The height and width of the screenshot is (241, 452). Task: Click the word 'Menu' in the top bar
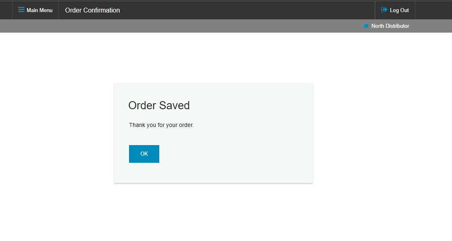[46, 10]
